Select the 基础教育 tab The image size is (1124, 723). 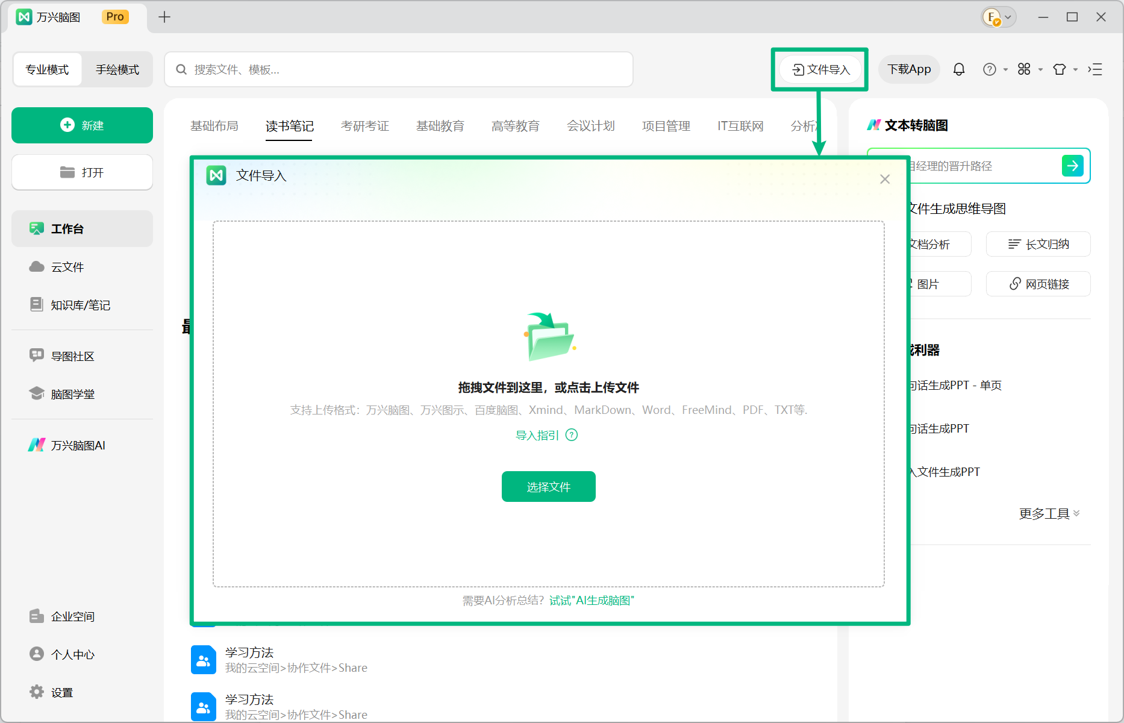click(x=440, y=126)
